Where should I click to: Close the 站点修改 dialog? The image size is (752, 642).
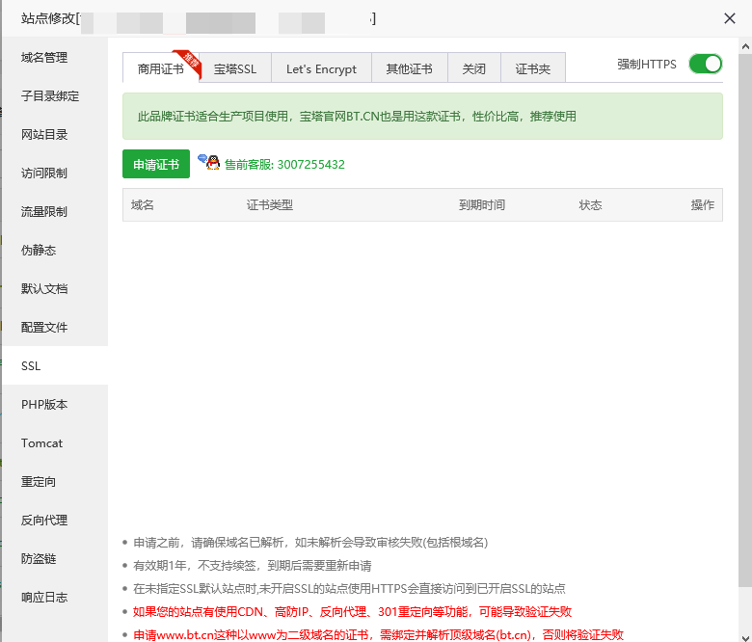(x=730, y=18)
